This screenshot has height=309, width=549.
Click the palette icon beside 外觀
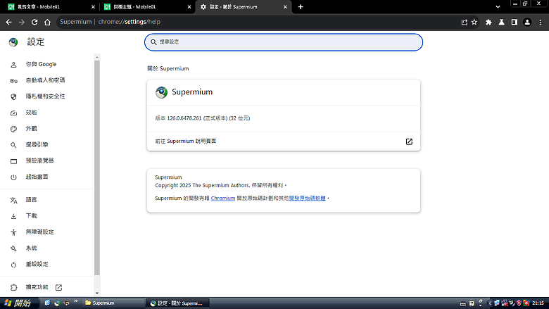point(13,129)
